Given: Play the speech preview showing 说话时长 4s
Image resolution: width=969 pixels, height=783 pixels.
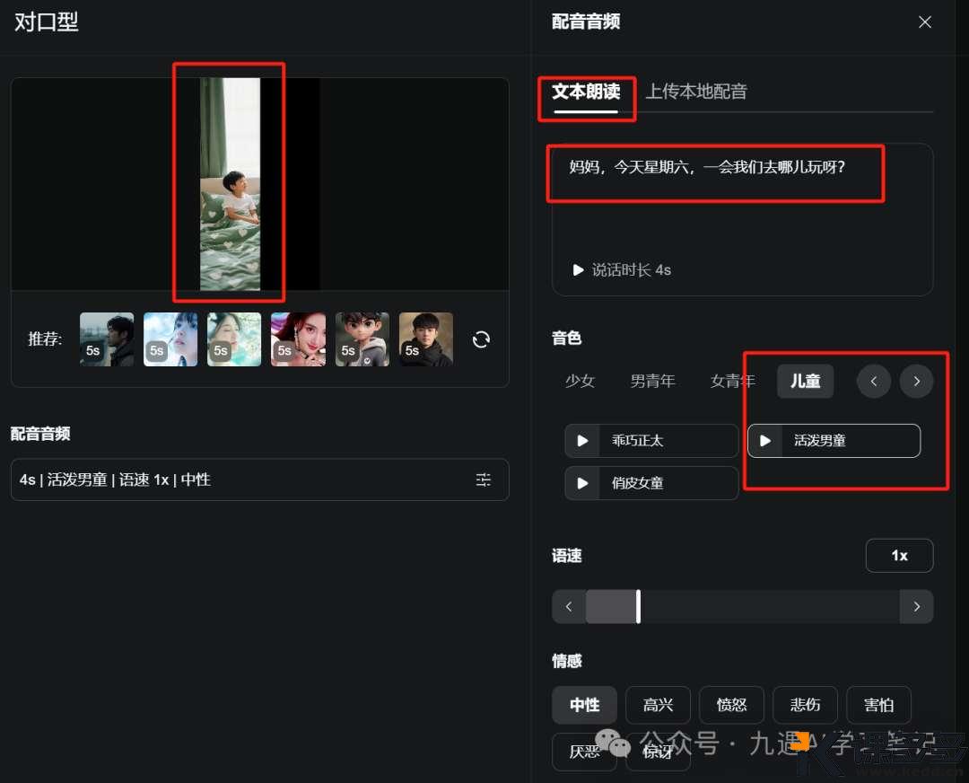Looking at the screenshot, I should point(579,269).
